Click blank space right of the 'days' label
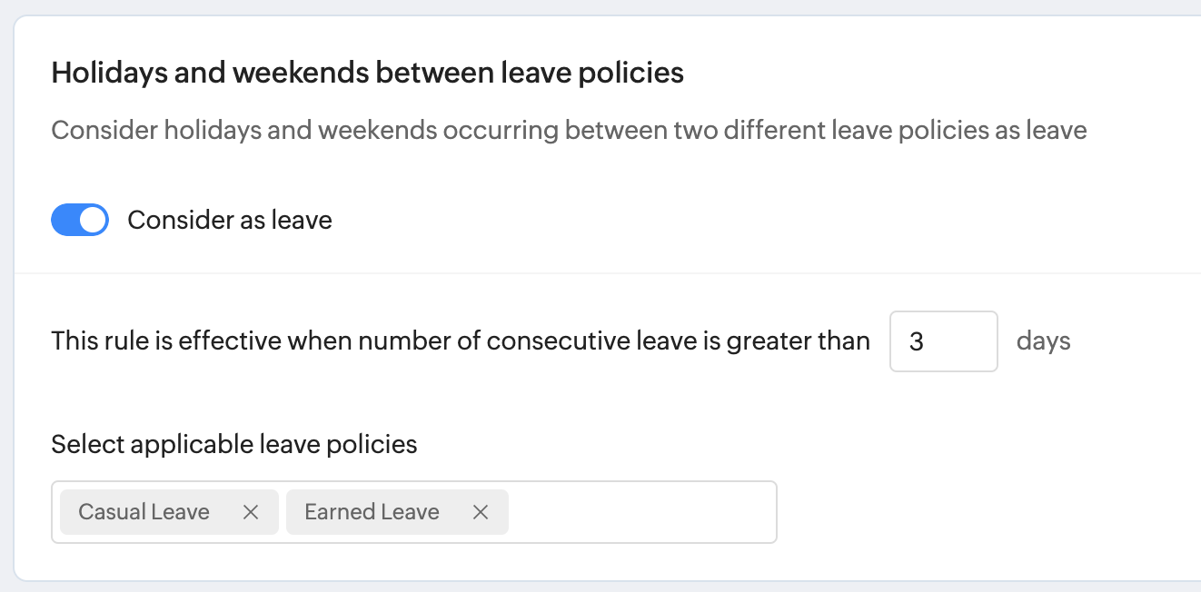This screenshot has height=592, width=1201. 1136,341
